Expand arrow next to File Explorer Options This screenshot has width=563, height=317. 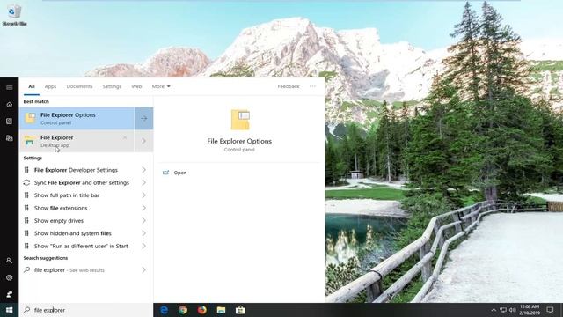[x=144, y=118]
